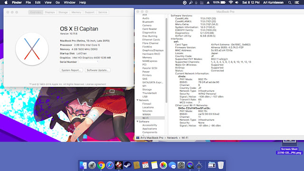This screenshot has width=304, height=171.
Task: Launch Launchpad rocket icon in Dock
Action: [92, 165]
